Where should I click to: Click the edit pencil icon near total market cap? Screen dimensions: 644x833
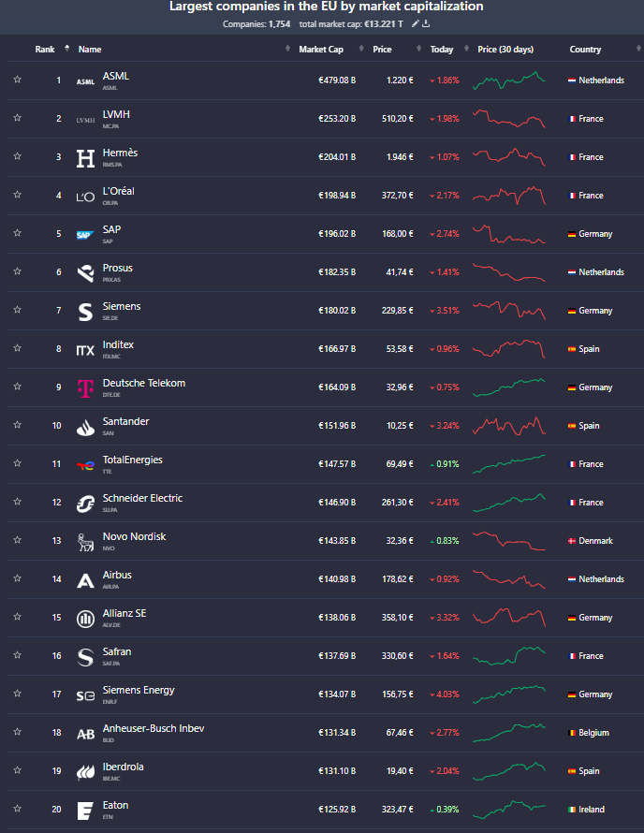pyautogui.click(x=415, y=24)
